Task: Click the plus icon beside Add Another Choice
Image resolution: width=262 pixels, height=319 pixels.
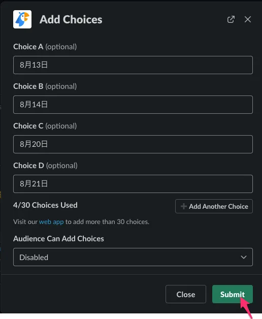Action: click(183, 206)
